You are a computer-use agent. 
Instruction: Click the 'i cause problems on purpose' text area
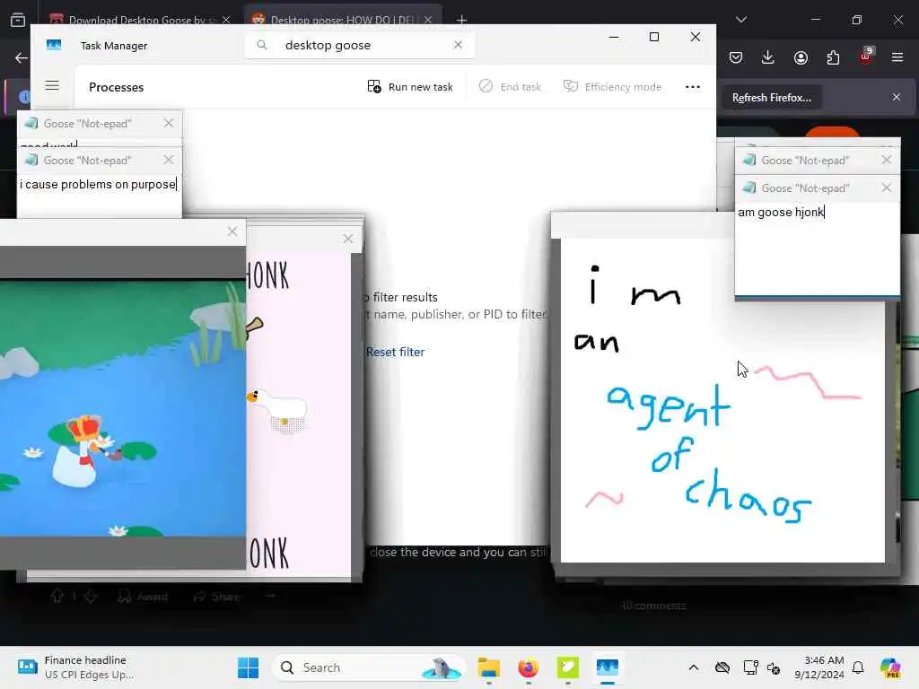click(x=100, y=195)
